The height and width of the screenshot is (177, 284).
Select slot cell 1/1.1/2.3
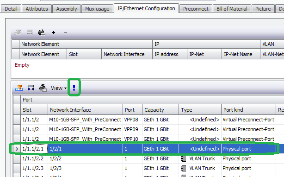[x=34, y=168]
